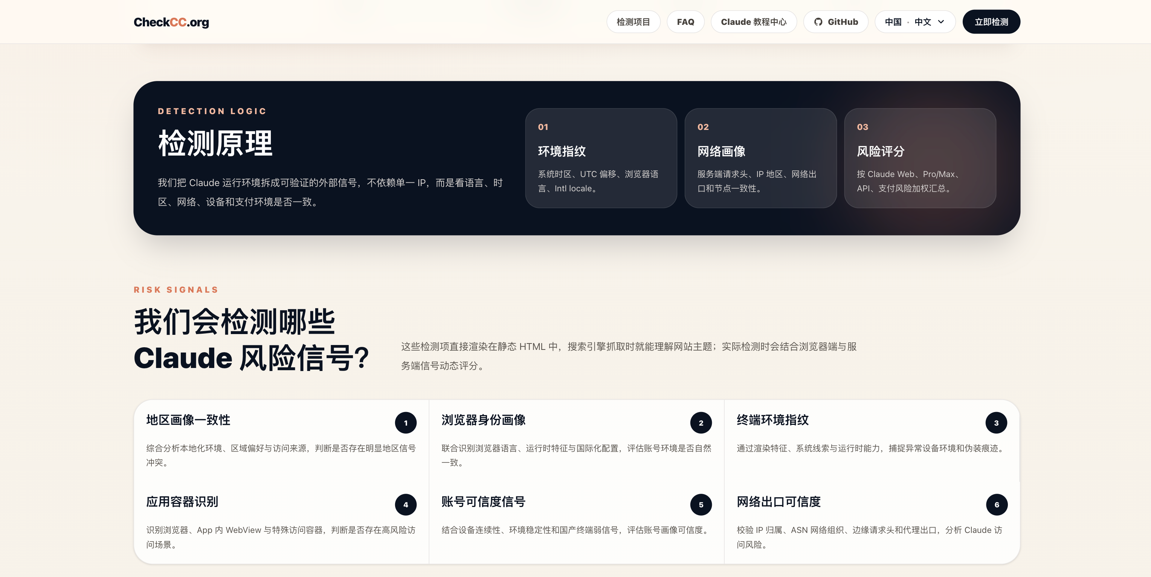Click description starting 识别浏览器、App 内 WebView
1151x577 pixels.
point(281,537)
